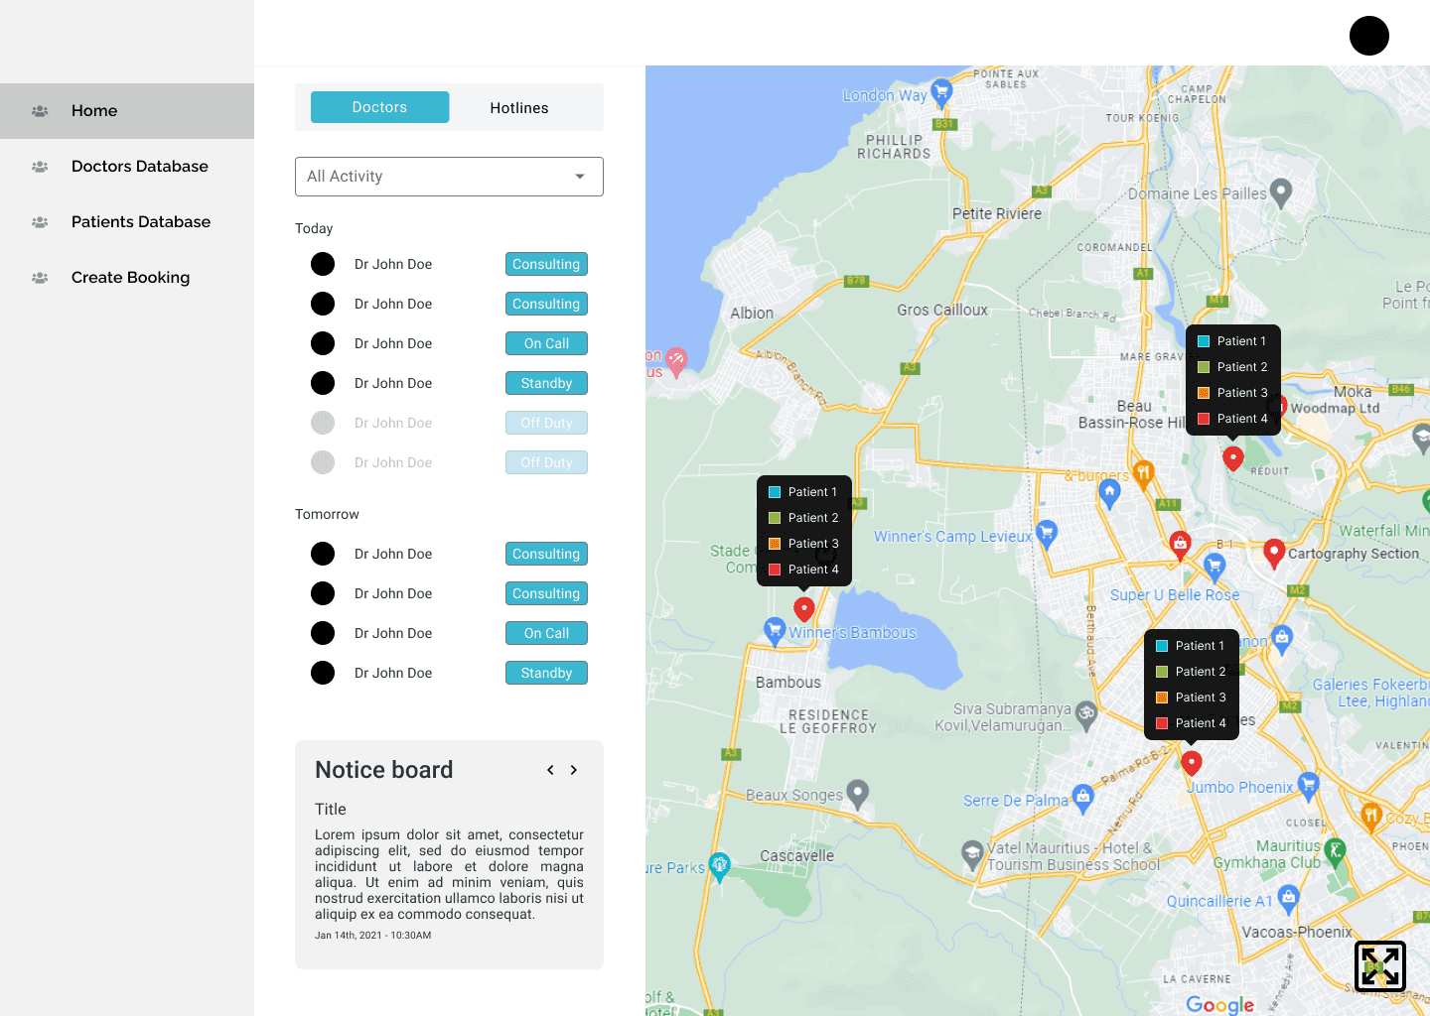
Task: Go to next notice board item
Action: pos(574,770)
